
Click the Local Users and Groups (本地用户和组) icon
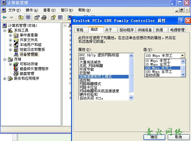click(16, 45)
